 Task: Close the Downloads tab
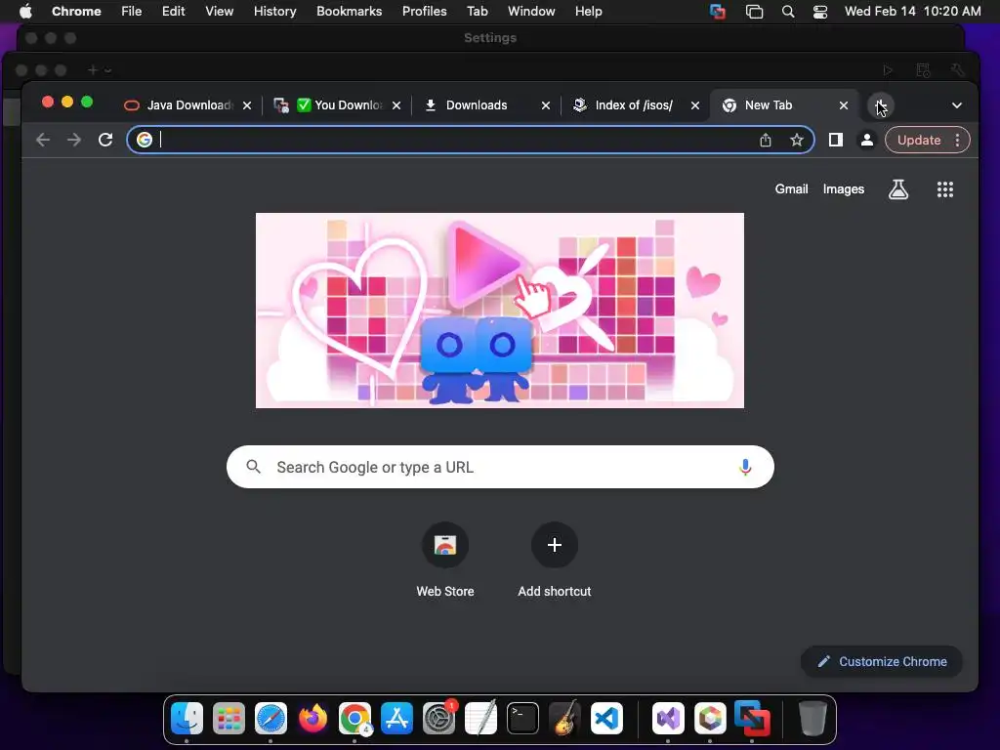pyautogui.click(x=545, y=105)
